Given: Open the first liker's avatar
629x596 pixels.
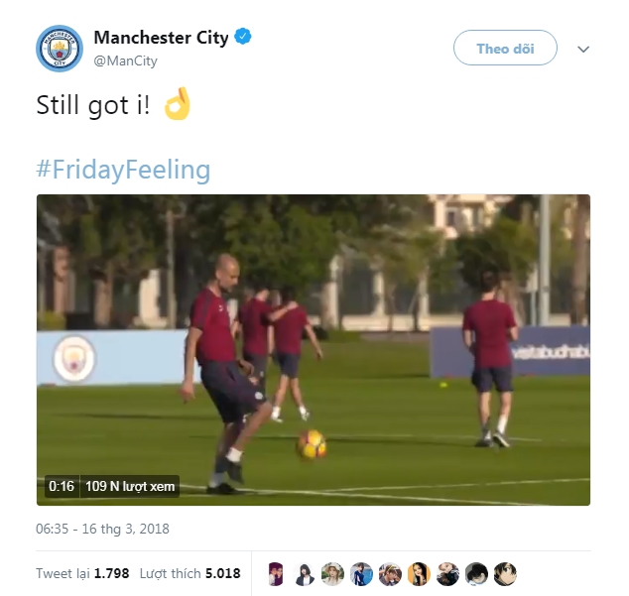Looking at the screenshot, I should coord(276,574).
